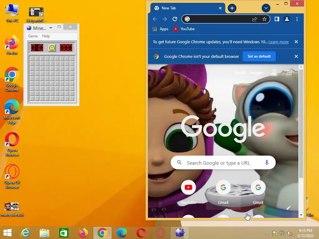Open Gmail link at top of page
319x239 pixels.
(x=240, y=73)
